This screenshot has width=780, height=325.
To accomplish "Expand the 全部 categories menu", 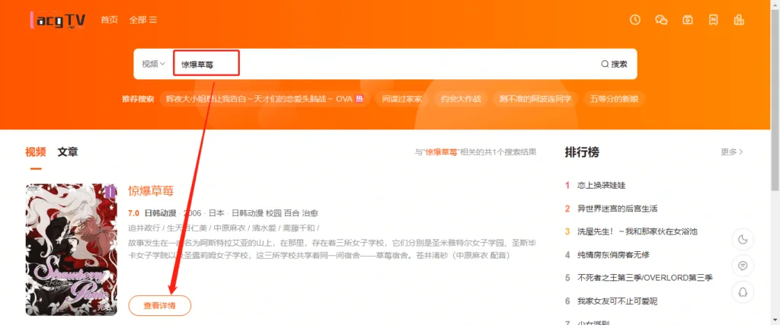I will coord(143,20).
